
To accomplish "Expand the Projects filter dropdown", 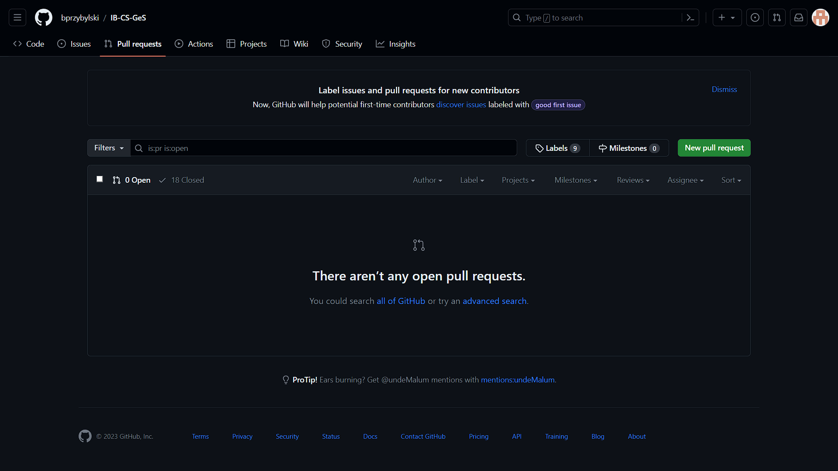I will coord(518,180).
